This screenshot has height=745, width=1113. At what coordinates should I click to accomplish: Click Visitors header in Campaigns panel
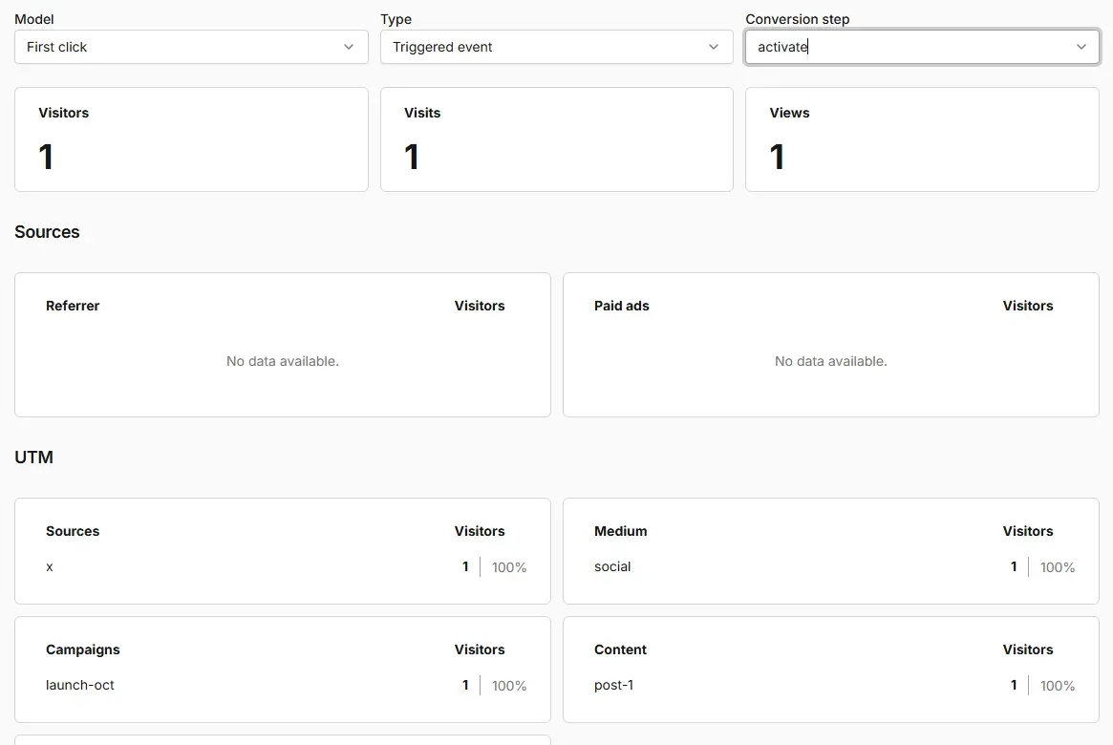coord(480,649)
